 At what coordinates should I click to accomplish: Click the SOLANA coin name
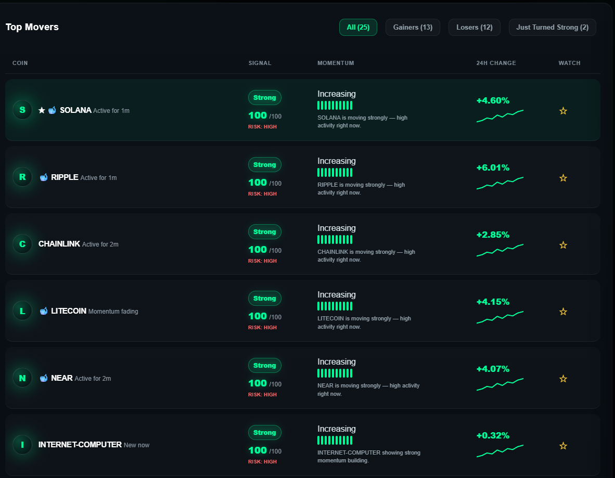click(75, 110)
